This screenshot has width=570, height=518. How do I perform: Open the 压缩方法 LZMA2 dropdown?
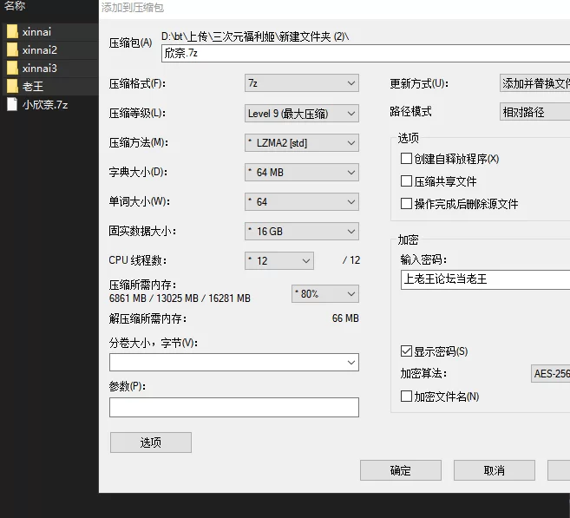(x=302, y=143)
